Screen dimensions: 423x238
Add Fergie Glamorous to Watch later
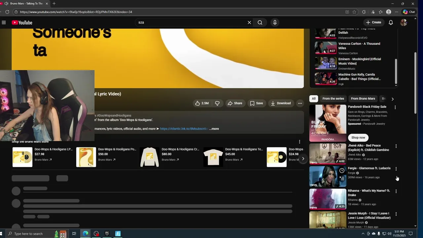tap(342, 171)
